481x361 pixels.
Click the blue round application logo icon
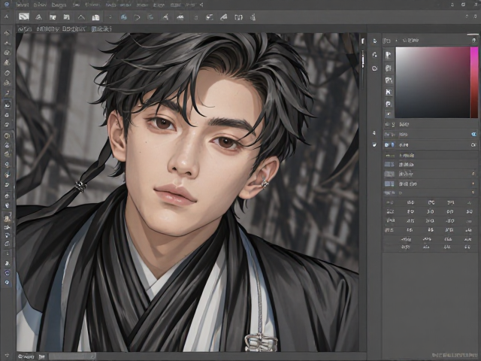[6, 5]
